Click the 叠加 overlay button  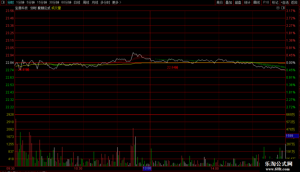click(x=229, y=2)
